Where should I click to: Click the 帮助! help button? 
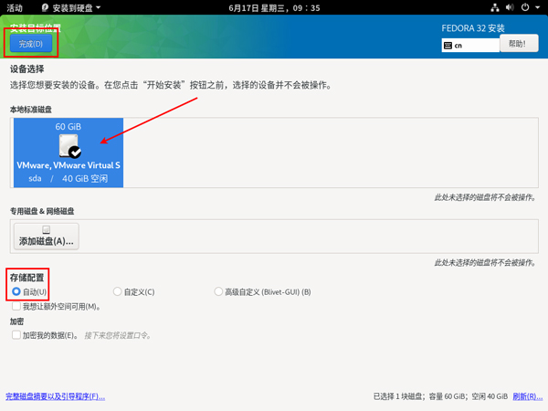pyautogui.click(x=517, y=44)
